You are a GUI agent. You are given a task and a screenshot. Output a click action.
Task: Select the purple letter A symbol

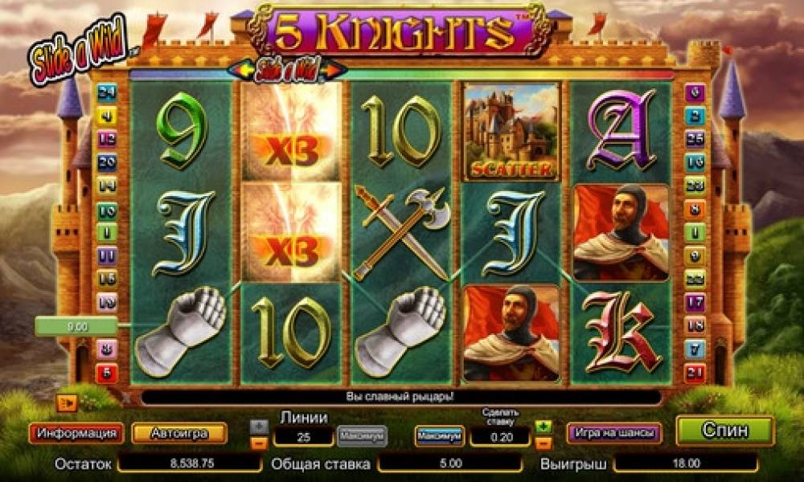(x=621, y=130)
